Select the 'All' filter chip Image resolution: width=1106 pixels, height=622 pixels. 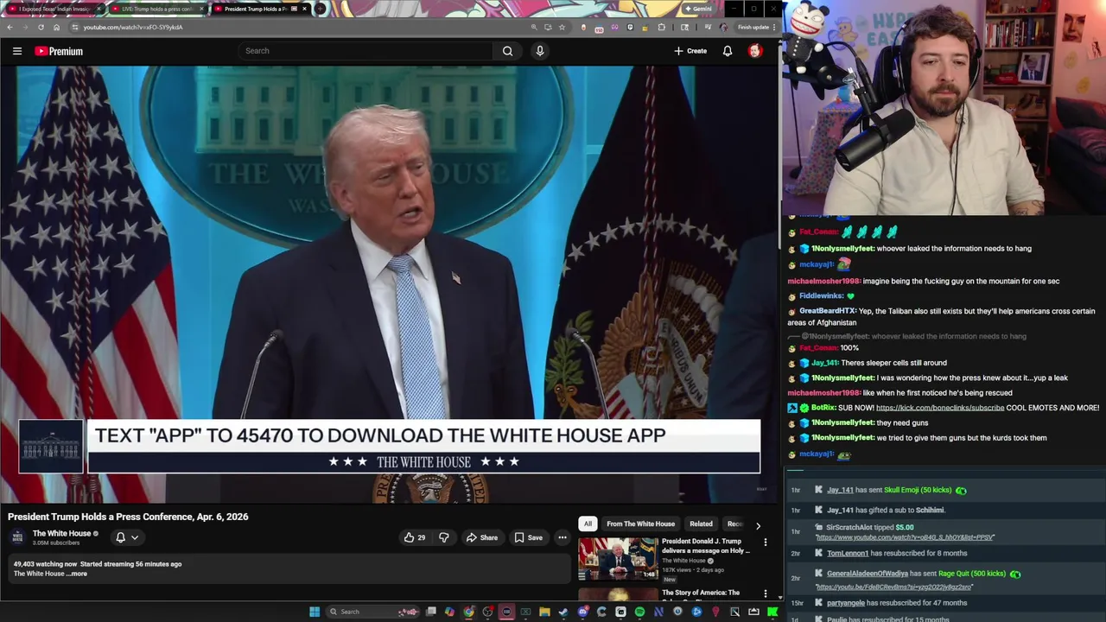tap(588, 524)
